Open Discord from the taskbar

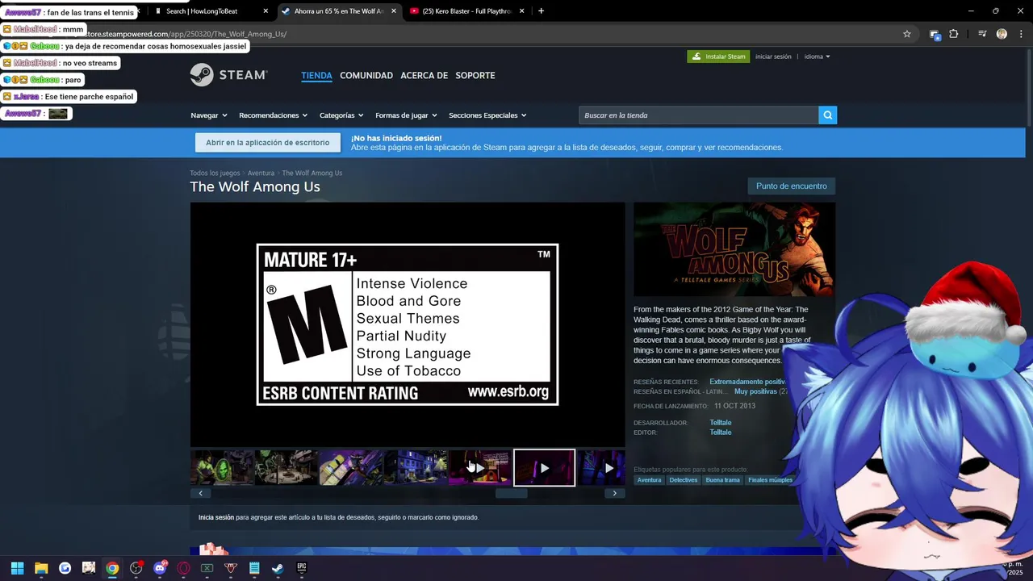pyautogui.click(x=160, y=568)
